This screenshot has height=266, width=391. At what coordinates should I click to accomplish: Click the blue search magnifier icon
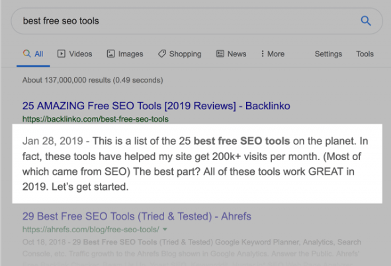[x=366, y=21]
